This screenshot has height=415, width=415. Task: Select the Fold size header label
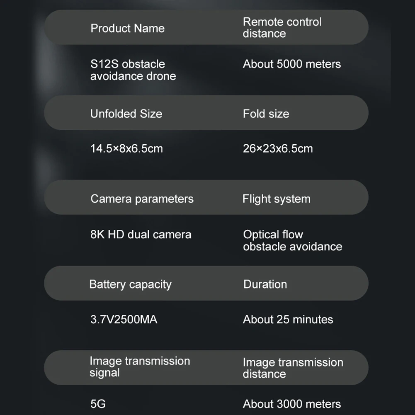pos(266,114)
